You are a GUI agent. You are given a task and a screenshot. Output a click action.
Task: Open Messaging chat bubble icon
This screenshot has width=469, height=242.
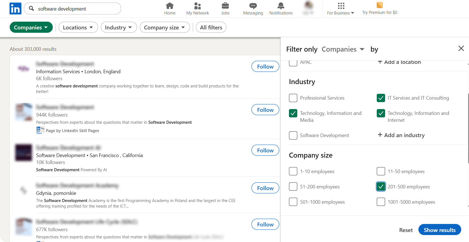point(253,6)
